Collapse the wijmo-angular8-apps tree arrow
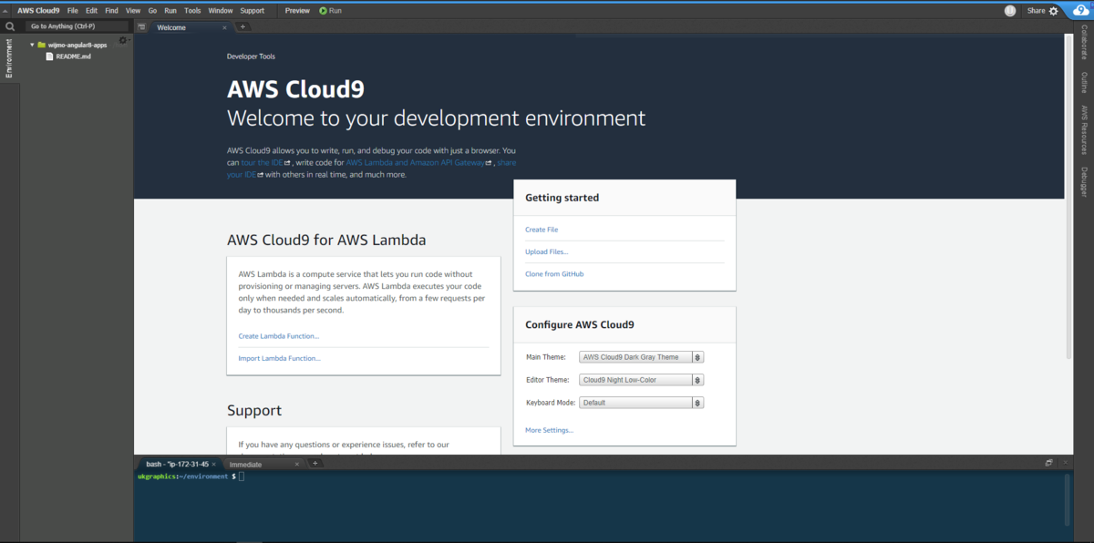 pos(32,45)
